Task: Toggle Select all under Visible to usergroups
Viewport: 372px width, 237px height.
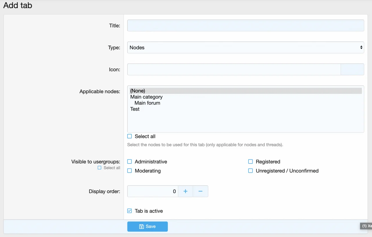Action: click(x=99, y=168)
